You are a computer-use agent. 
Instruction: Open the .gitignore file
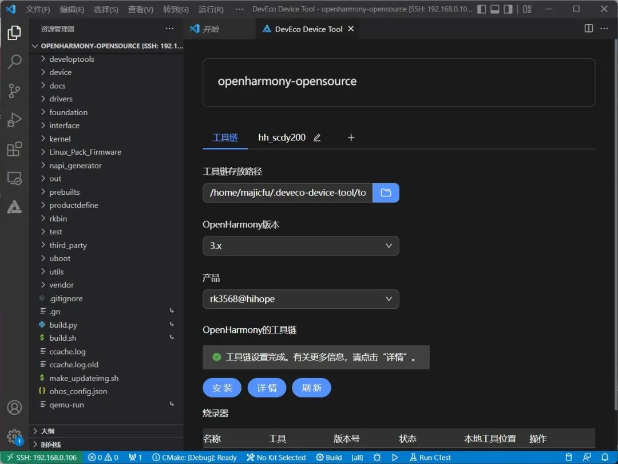pyautogui.click(x=66, y=298)
